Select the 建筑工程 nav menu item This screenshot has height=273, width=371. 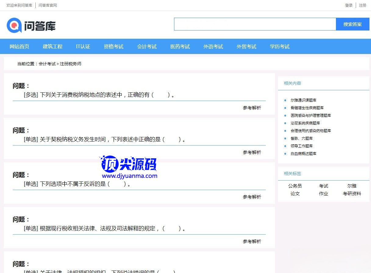[x=52, y=47]
